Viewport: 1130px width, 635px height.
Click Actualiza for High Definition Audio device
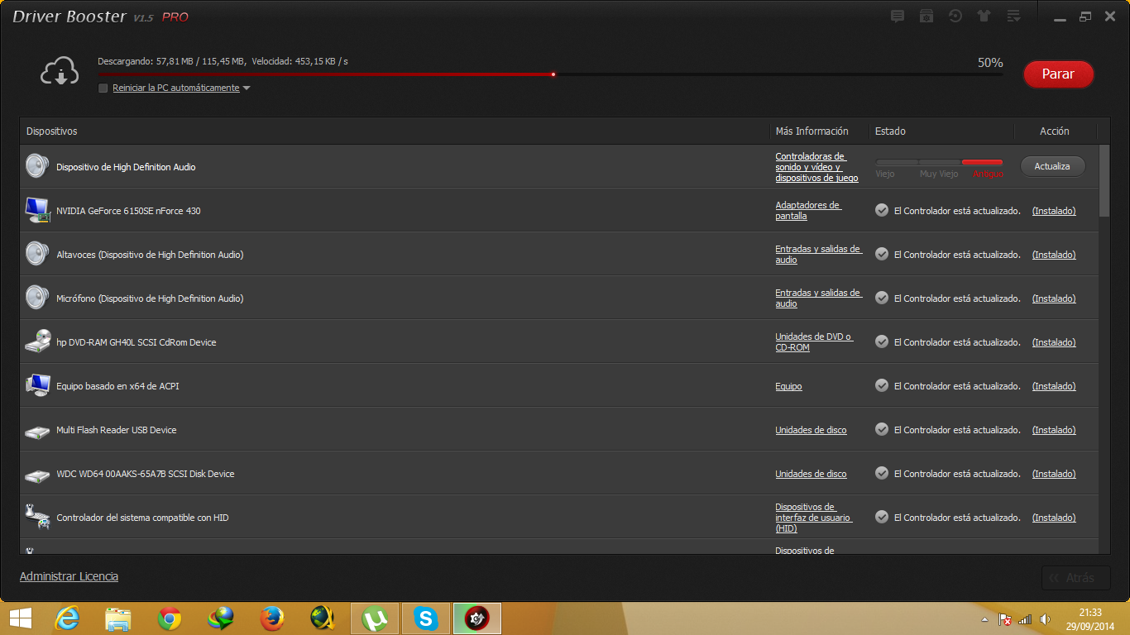click(x=1052, y=166)
